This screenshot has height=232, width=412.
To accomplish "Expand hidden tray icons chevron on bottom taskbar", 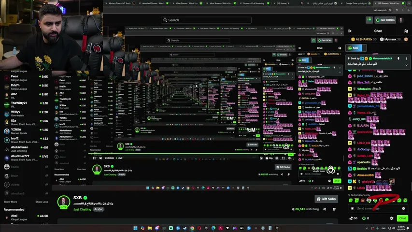I will (367, 228).
